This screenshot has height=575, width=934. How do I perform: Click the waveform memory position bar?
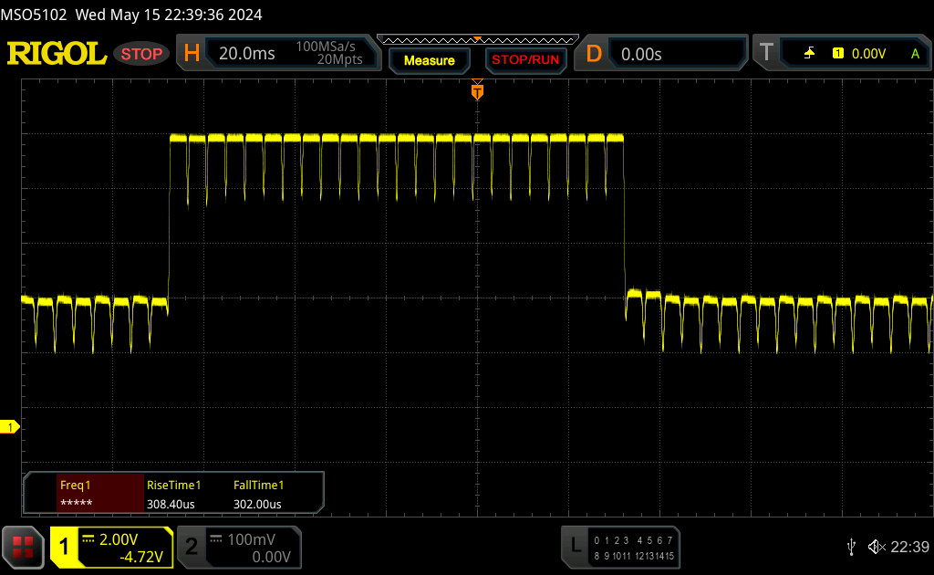pyautogui.click(x=478, y=40)
